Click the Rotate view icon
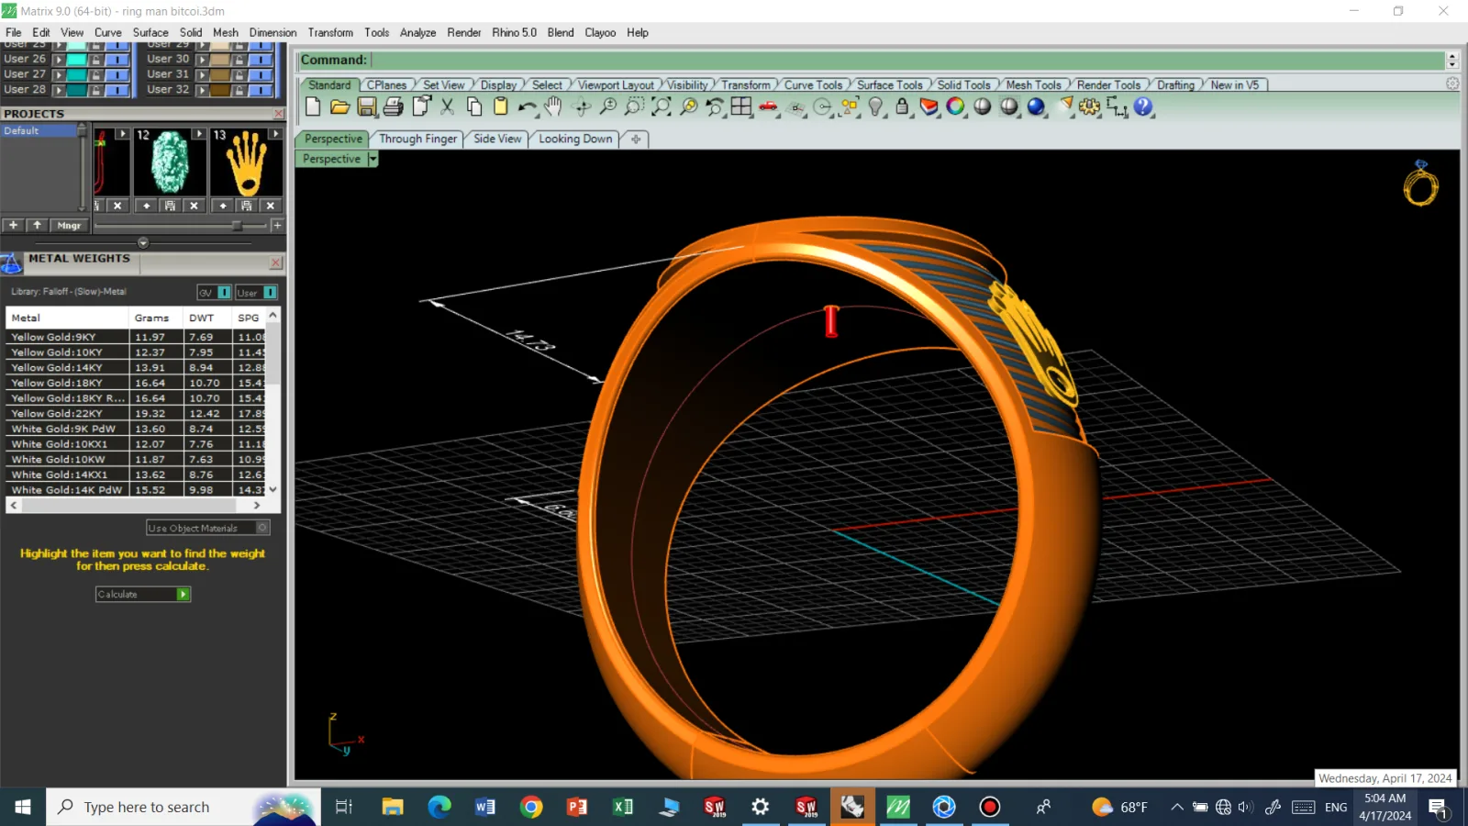The width and height of the screenshot is (1468, 826). point(581,106)
